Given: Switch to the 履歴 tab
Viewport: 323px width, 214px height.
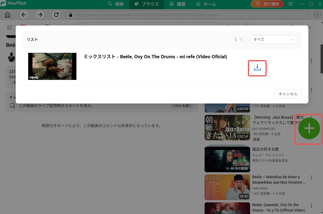Looking at the screenshot, I should (177, 4).
